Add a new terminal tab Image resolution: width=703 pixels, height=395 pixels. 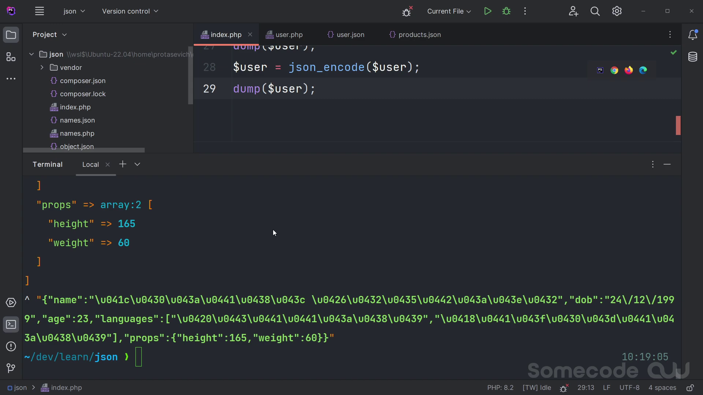pos(123,164)
